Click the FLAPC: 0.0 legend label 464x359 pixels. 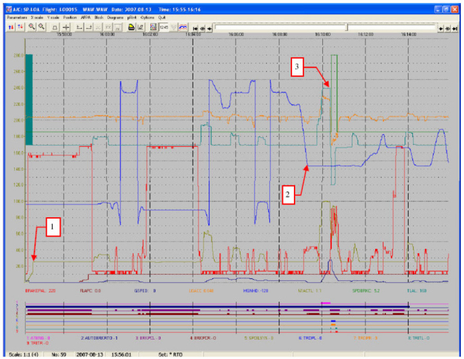(x=91, y=291)
